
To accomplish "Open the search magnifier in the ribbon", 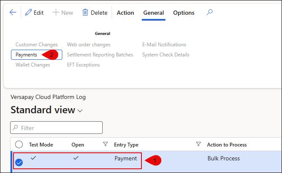I will coord(210,12).
